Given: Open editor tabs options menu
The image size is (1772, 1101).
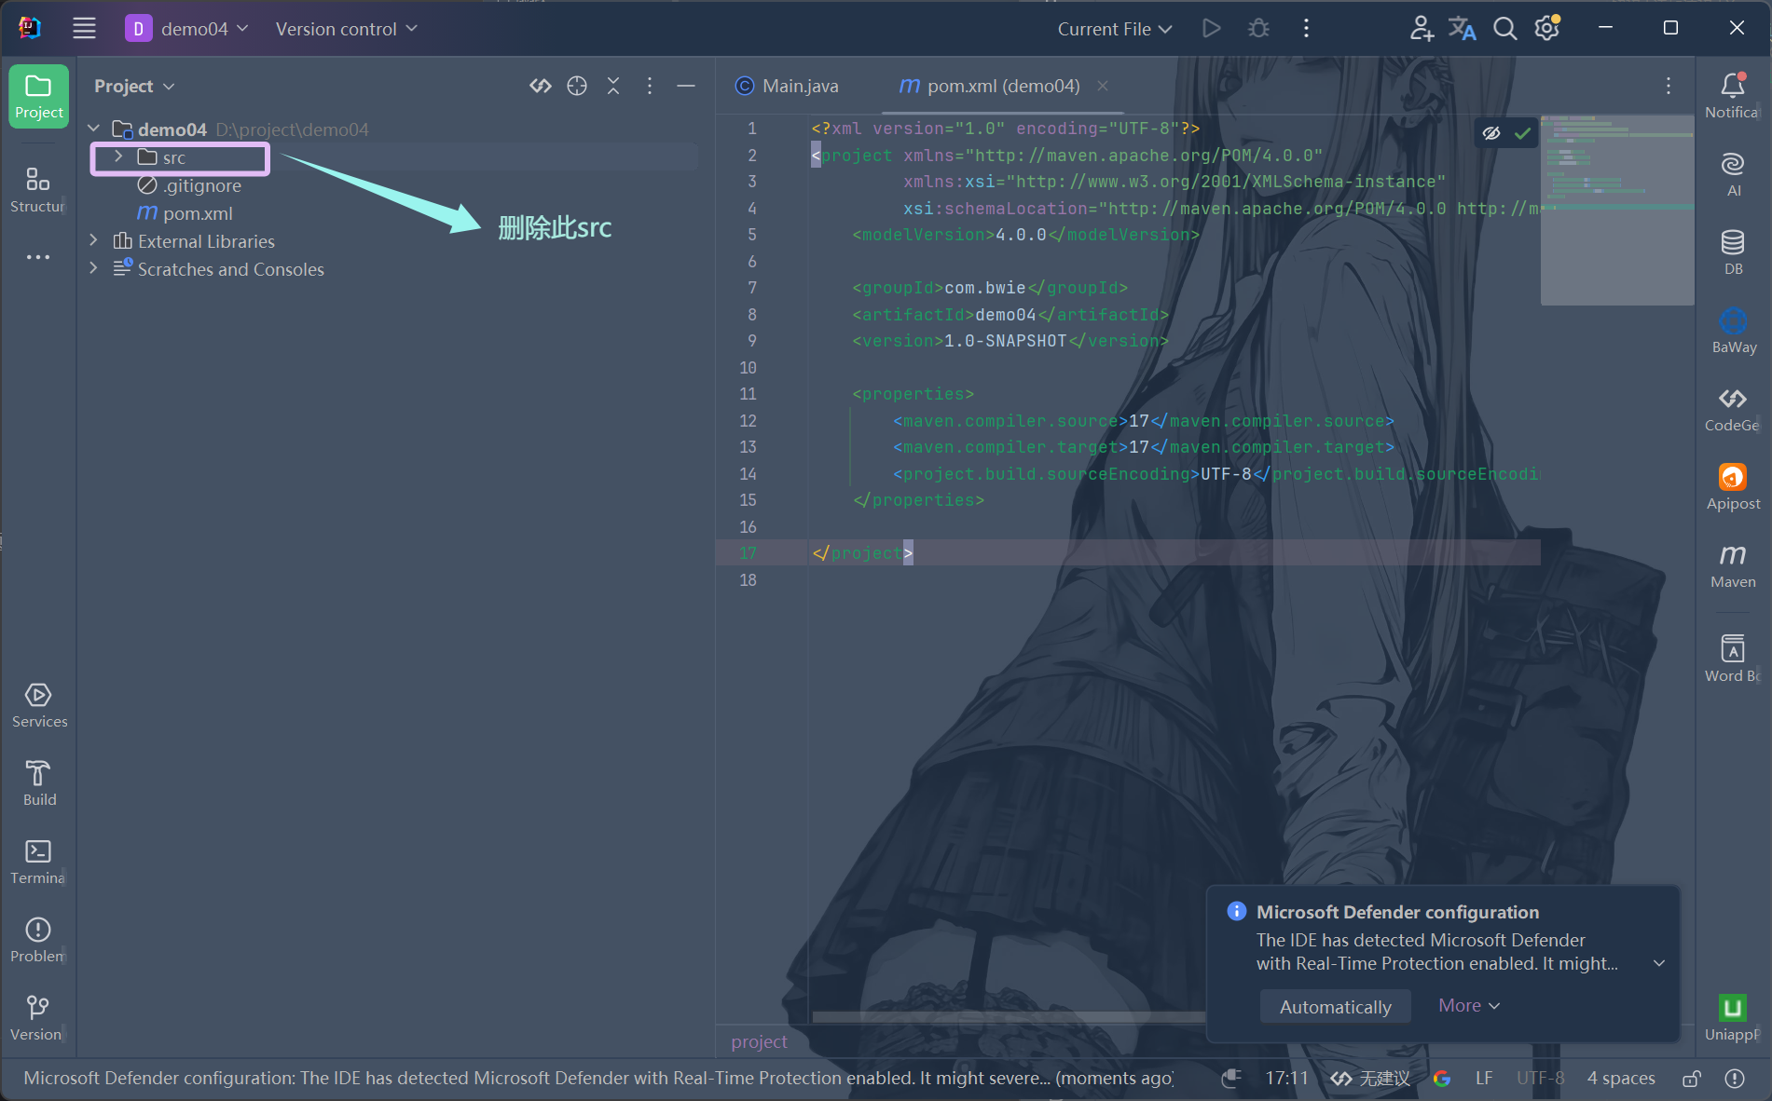Looking at the screenshot, I should (x=1669, y=86).
